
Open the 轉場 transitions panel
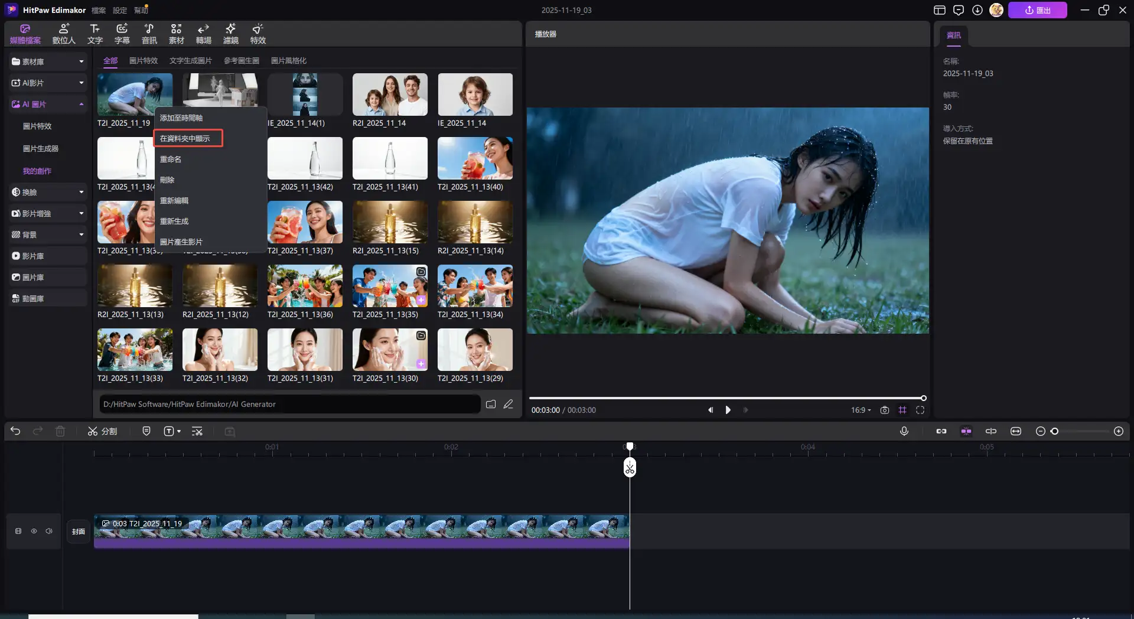(203, 34)
